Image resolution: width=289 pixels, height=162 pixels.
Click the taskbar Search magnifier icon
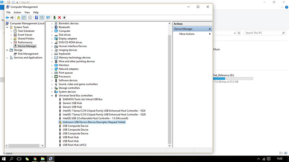(11, 159)
